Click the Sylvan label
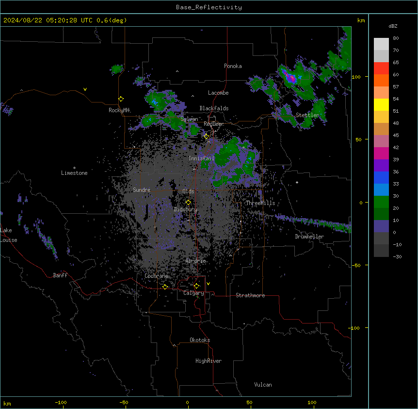418x409 pixels. 189,119
